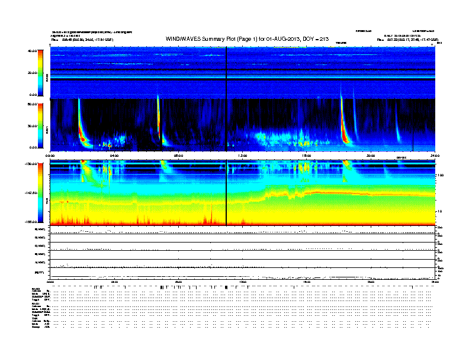Click the RAD1 intensity color bar

[40, 125]
